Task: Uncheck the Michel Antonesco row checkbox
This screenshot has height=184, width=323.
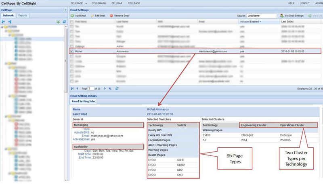Action: pyautogui.click(x=72, y=52)
